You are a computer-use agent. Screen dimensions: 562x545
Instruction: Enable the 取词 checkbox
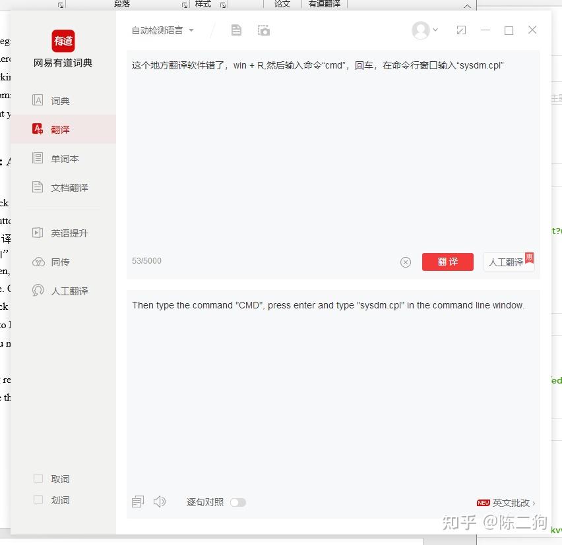pos(38,478)
